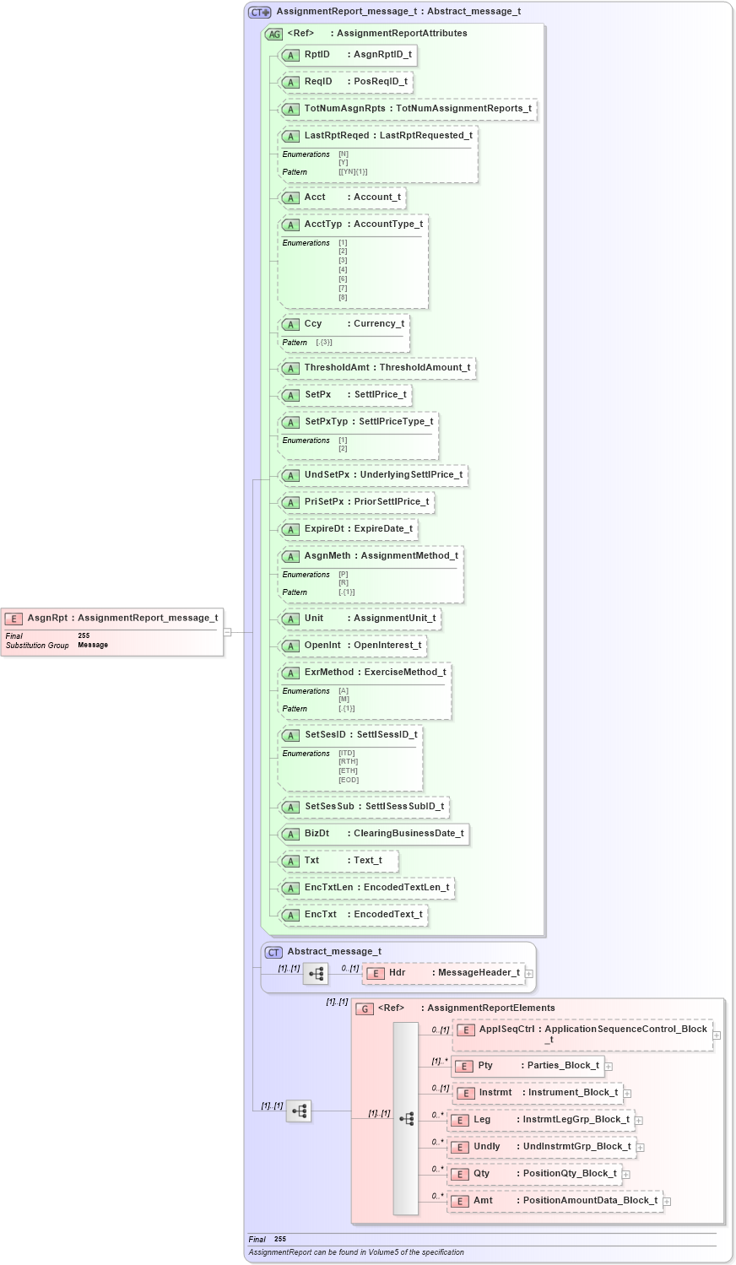Click the A icon on the RptID attribute

pos(290,55)
